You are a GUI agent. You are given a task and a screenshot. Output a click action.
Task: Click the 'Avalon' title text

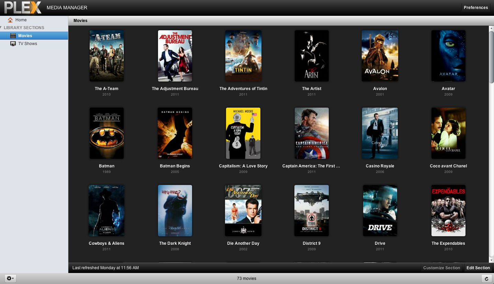click(x=380, y=89)
